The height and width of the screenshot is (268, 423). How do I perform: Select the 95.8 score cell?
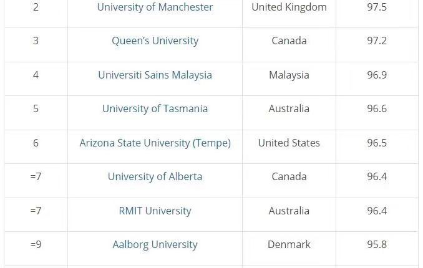click(377, 249)
